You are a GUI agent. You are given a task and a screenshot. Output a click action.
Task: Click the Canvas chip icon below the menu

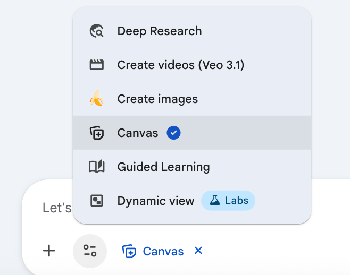click(129, 252)
